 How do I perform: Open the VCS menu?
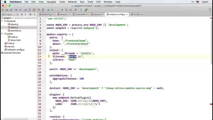point(98,2)
